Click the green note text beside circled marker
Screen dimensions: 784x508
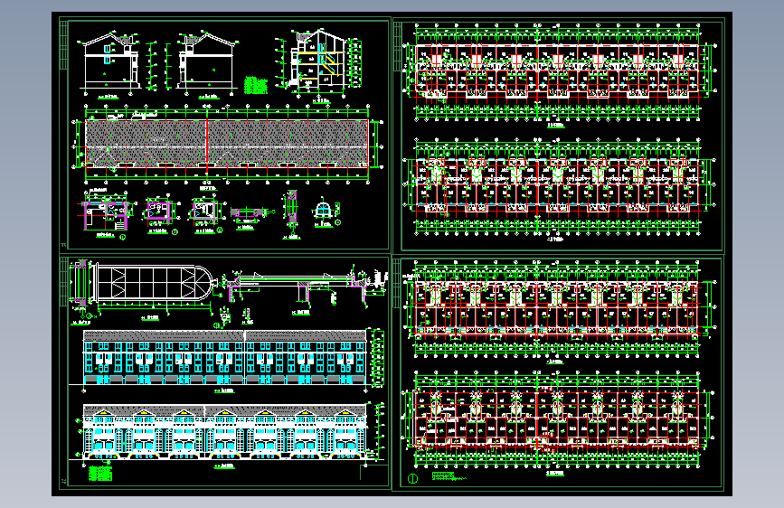pyautogui.click(x=449, y=476)
